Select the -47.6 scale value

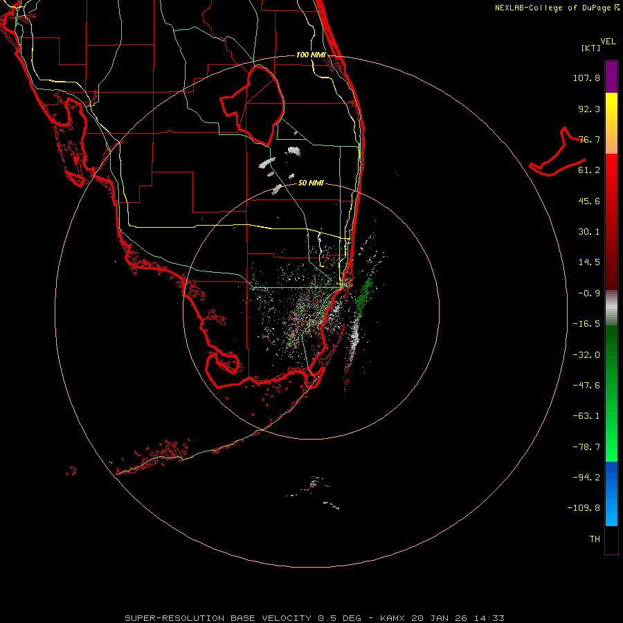click(586, 386)
